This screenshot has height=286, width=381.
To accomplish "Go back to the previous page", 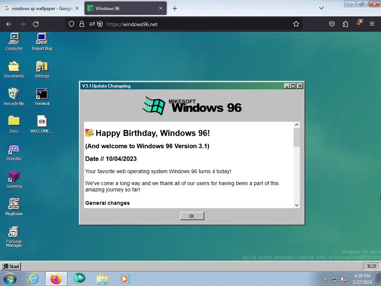I will [9, 24].
